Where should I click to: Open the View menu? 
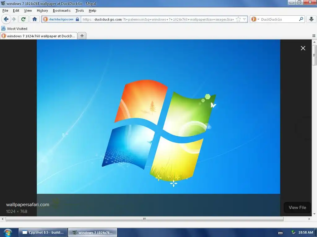pos(28,10)
